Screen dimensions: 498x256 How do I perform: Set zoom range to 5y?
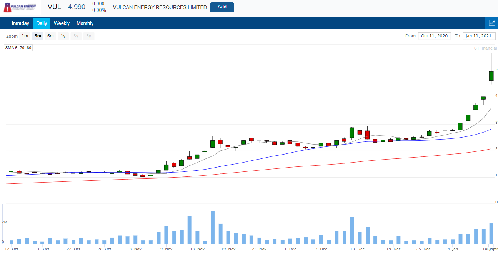[x=89, y=36]
